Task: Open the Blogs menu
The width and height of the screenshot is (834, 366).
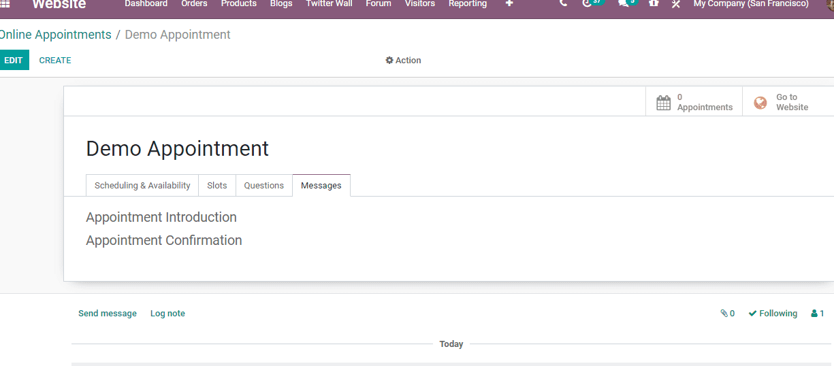Action: point(281,3)
